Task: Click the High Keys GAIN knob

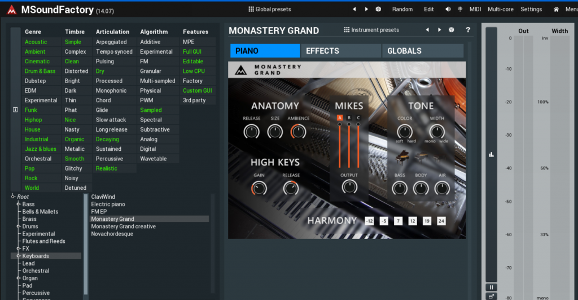Action: 259,188
